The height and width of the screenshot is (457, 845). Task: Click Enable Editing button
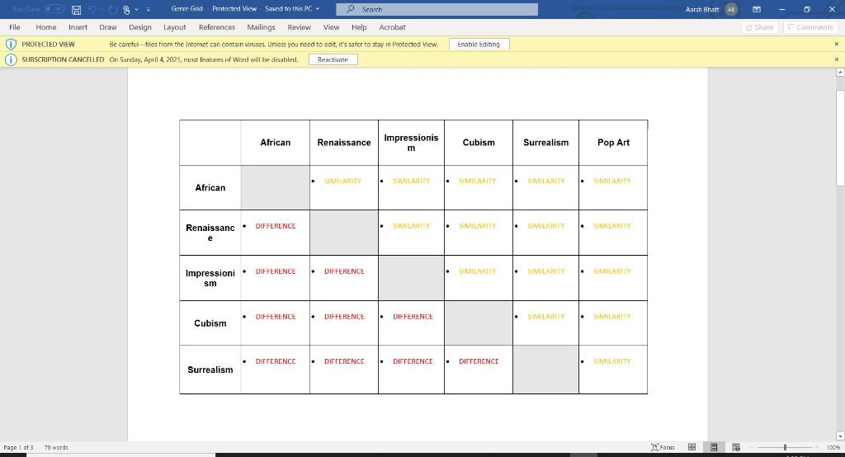coord(479,45)
